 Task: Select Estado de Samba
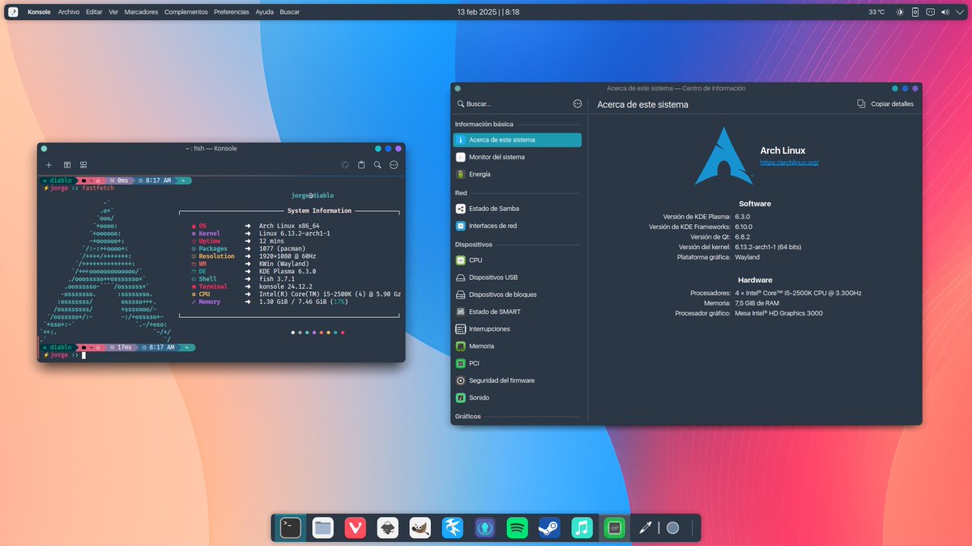point(517,209)
